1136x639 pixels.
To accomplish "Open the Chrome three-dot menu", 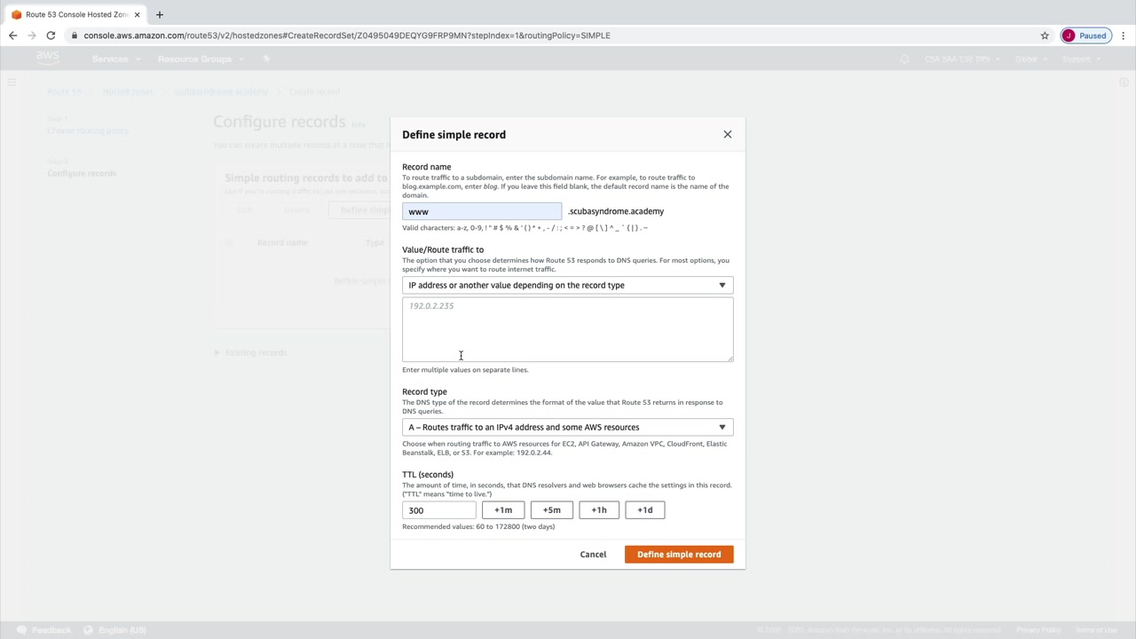I will click(x=1124, y=35).
